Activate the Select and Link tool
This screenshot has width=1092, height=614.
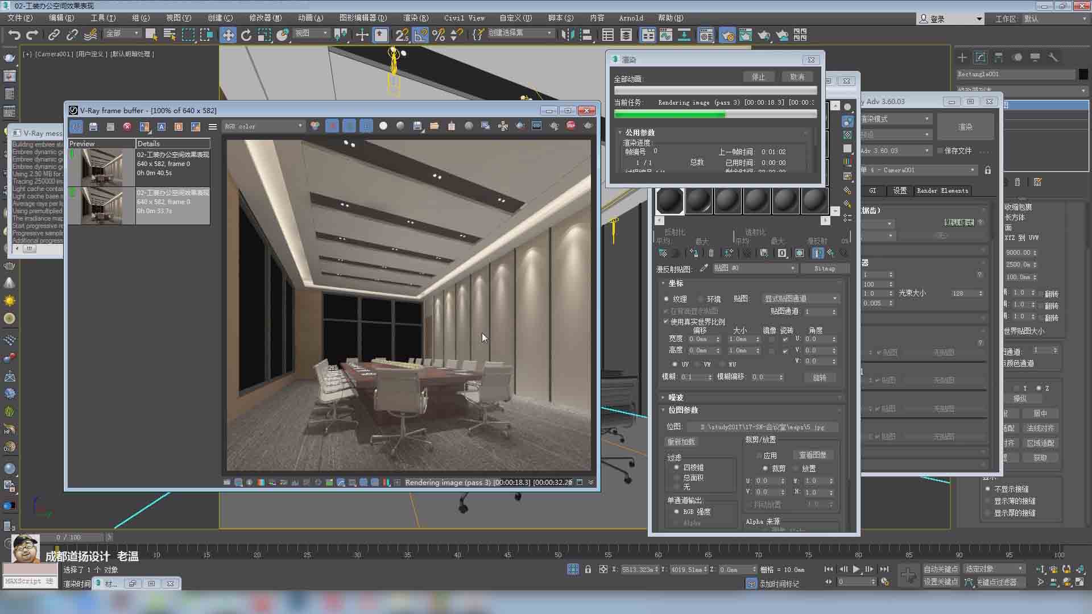coord(54,35)
